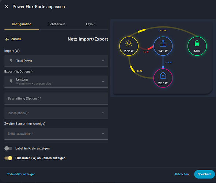Image resolution: width=216 pixels, height=183 pixels.
Task: Click the lightning bolt icon beside Total Power
Action: (11, 61)
